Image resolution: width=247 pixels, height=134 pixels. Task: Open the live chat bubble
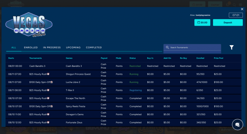click(x=237, y=124)
